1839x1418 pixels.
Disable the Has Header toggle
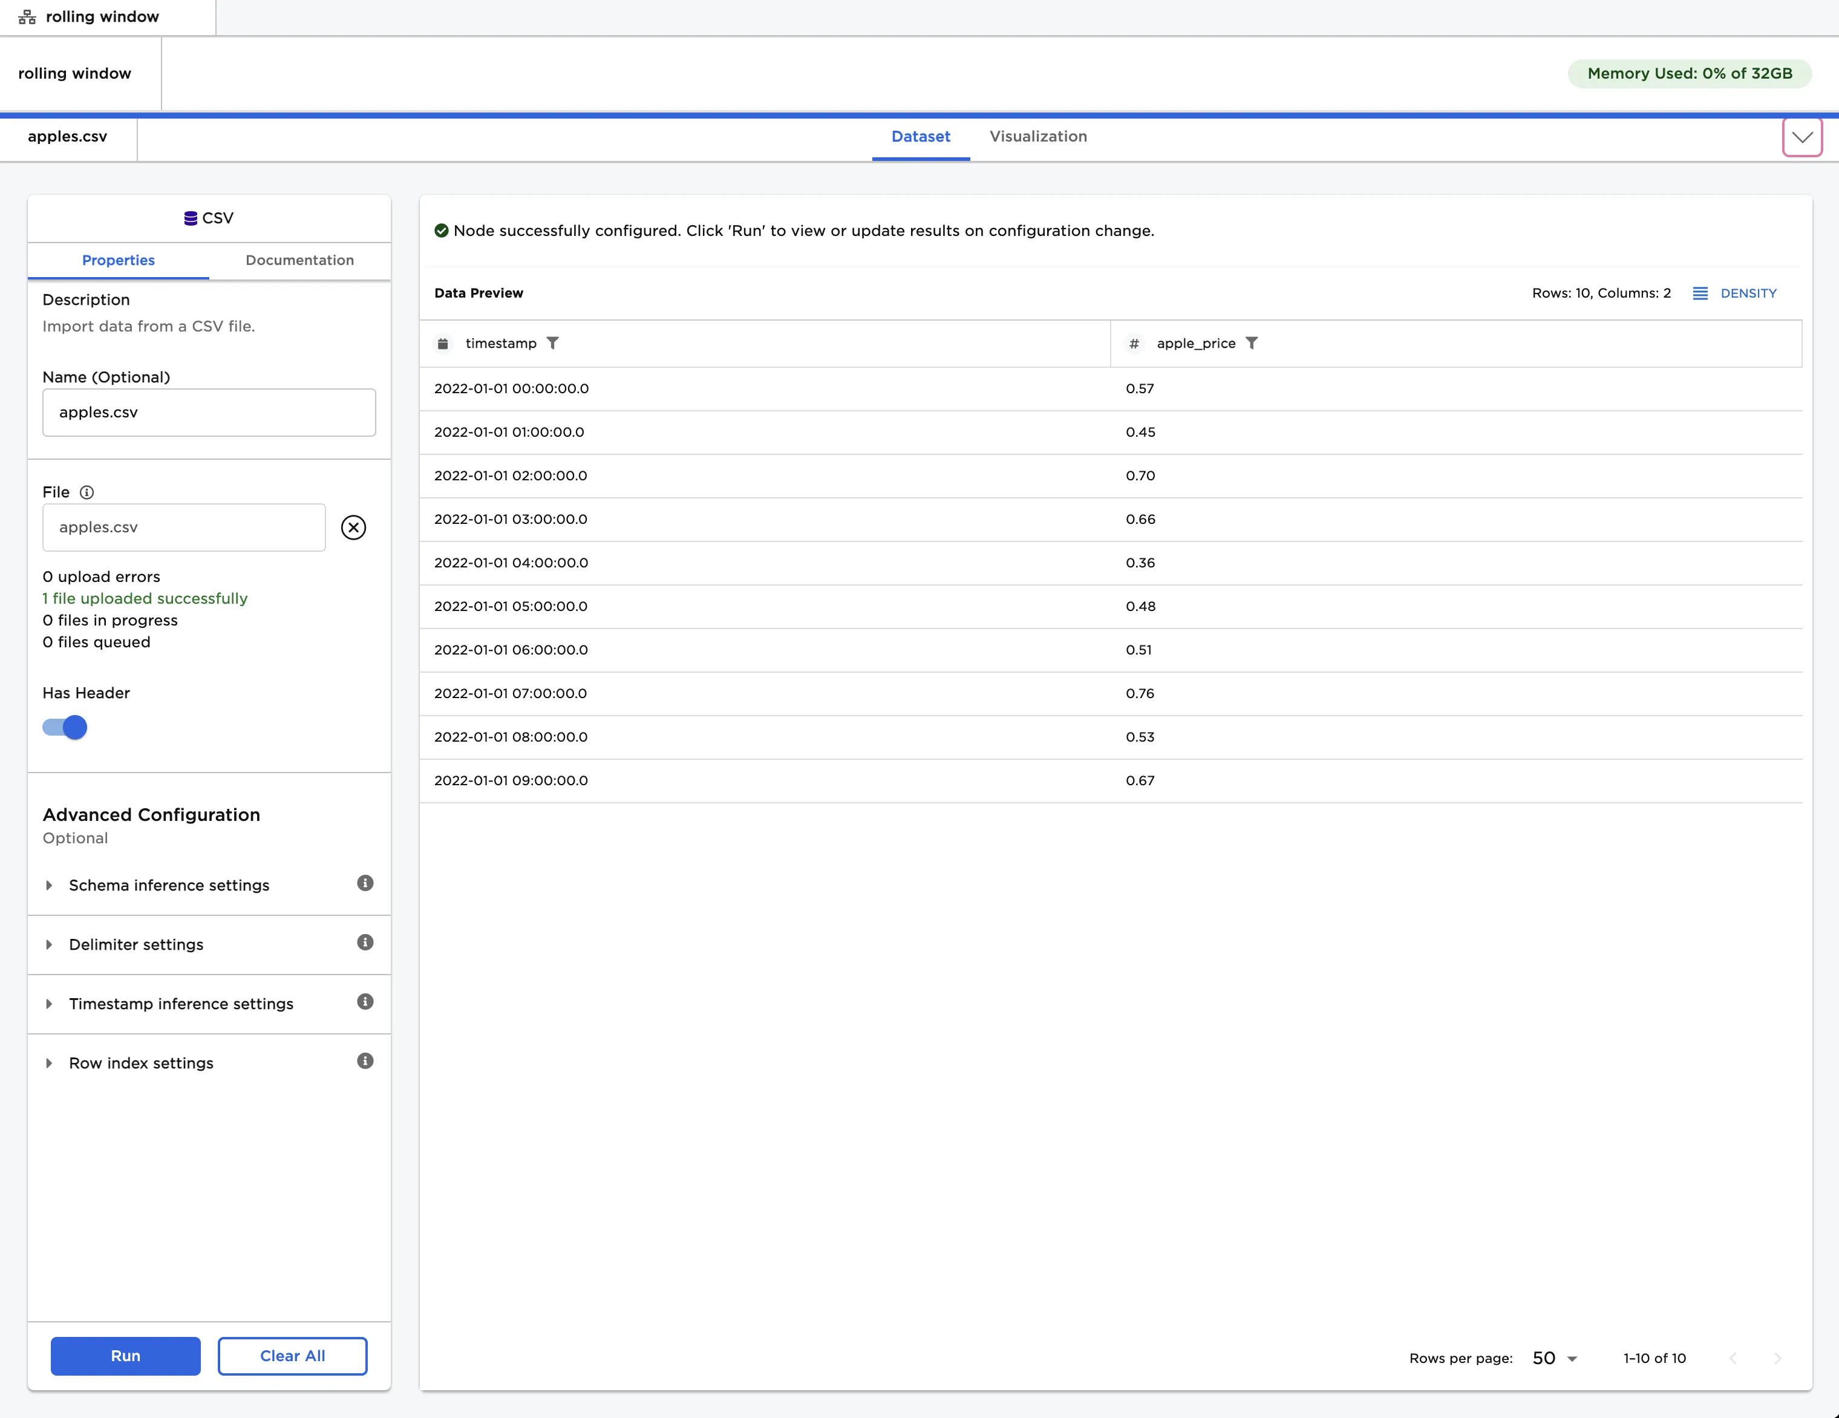pos(64,727)
